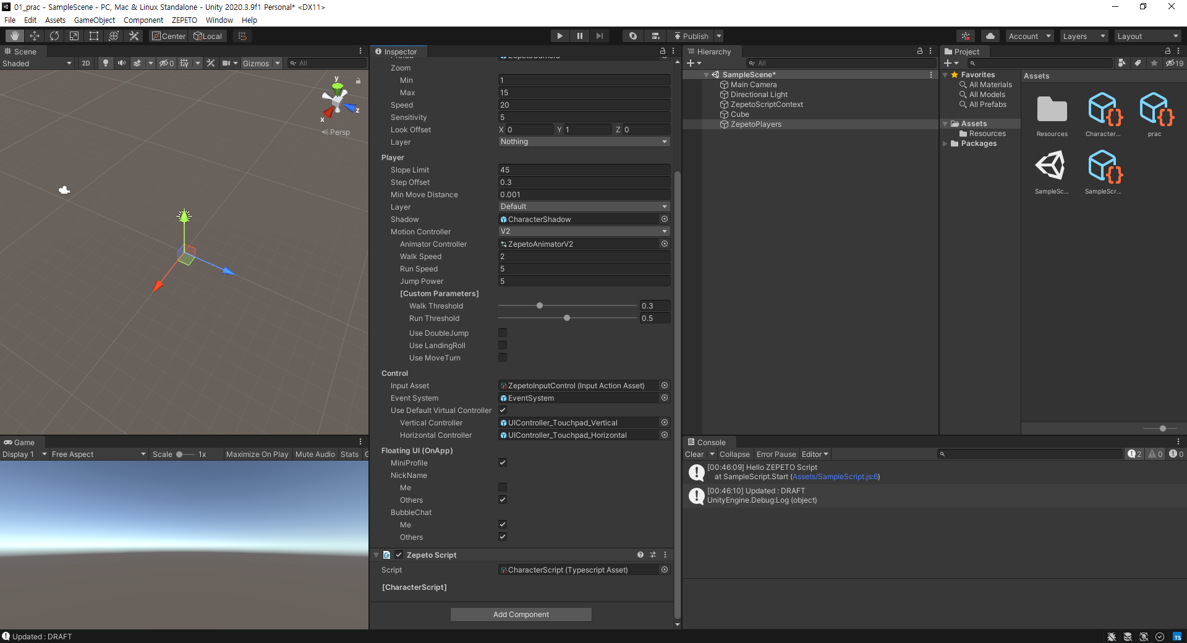
Task: Open the ZEPETO menu
Action: point(184,20)
